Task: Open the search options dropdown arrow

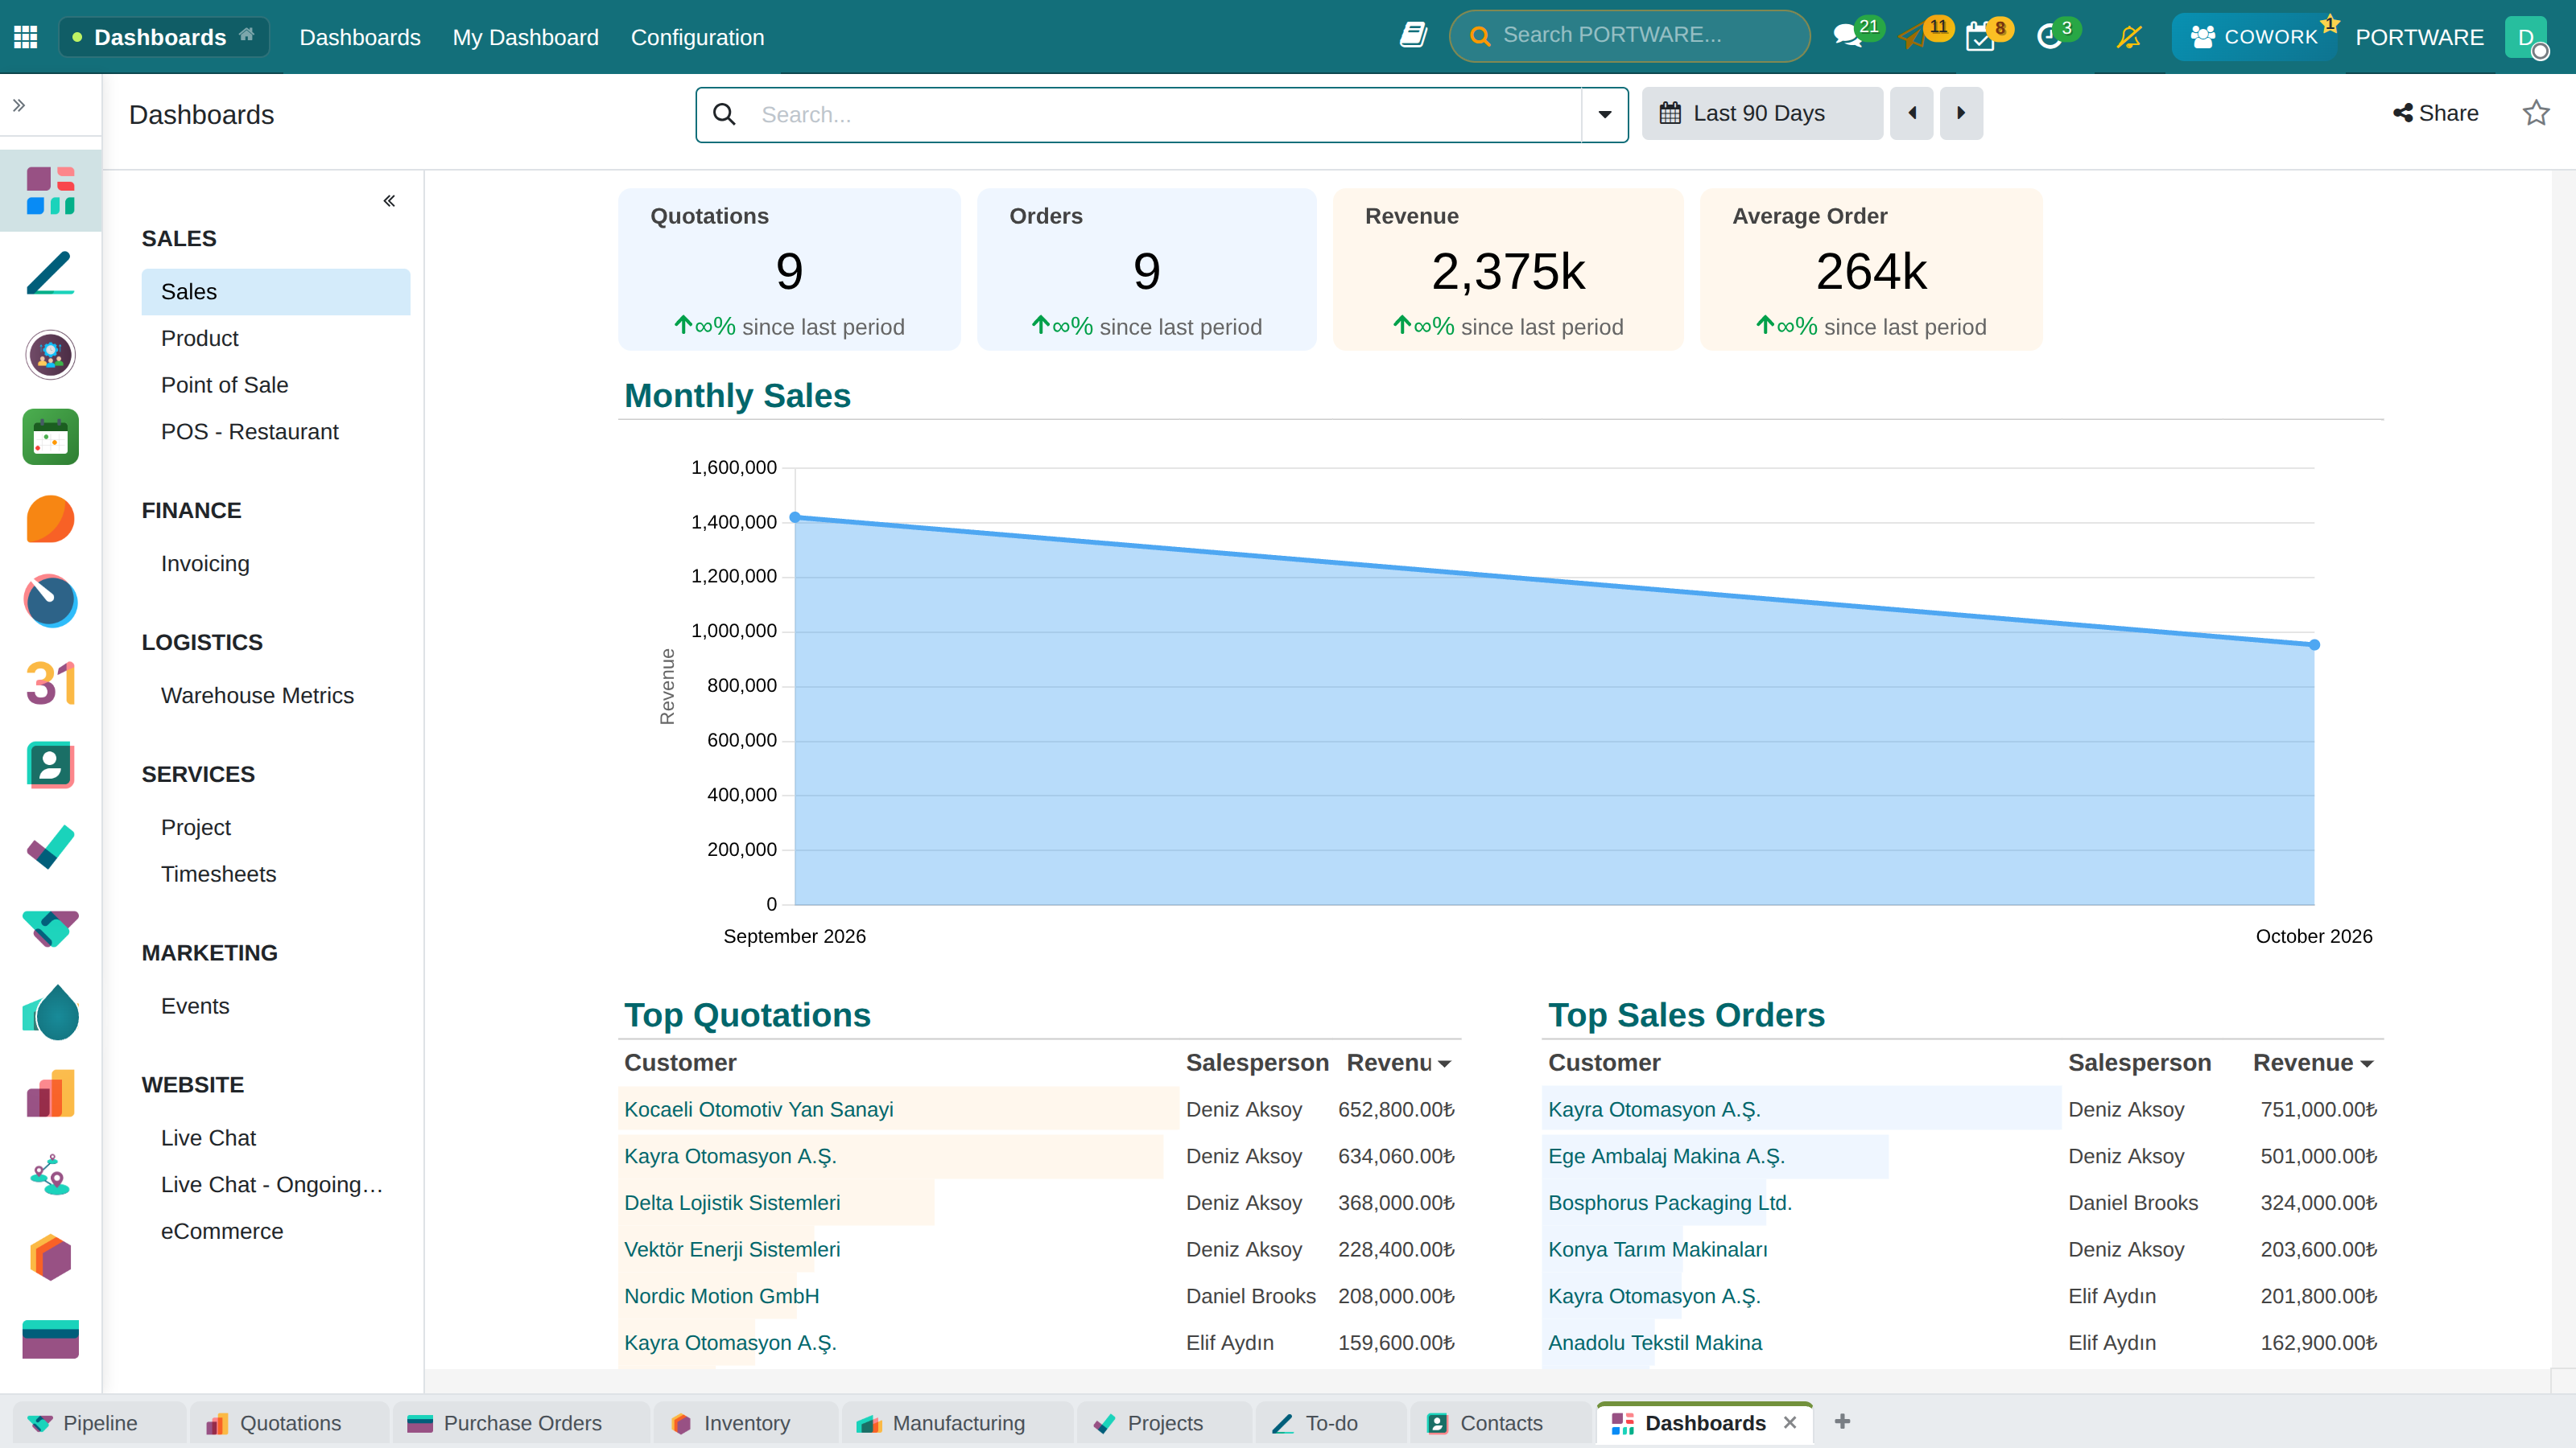Action: pos(1605,115)
